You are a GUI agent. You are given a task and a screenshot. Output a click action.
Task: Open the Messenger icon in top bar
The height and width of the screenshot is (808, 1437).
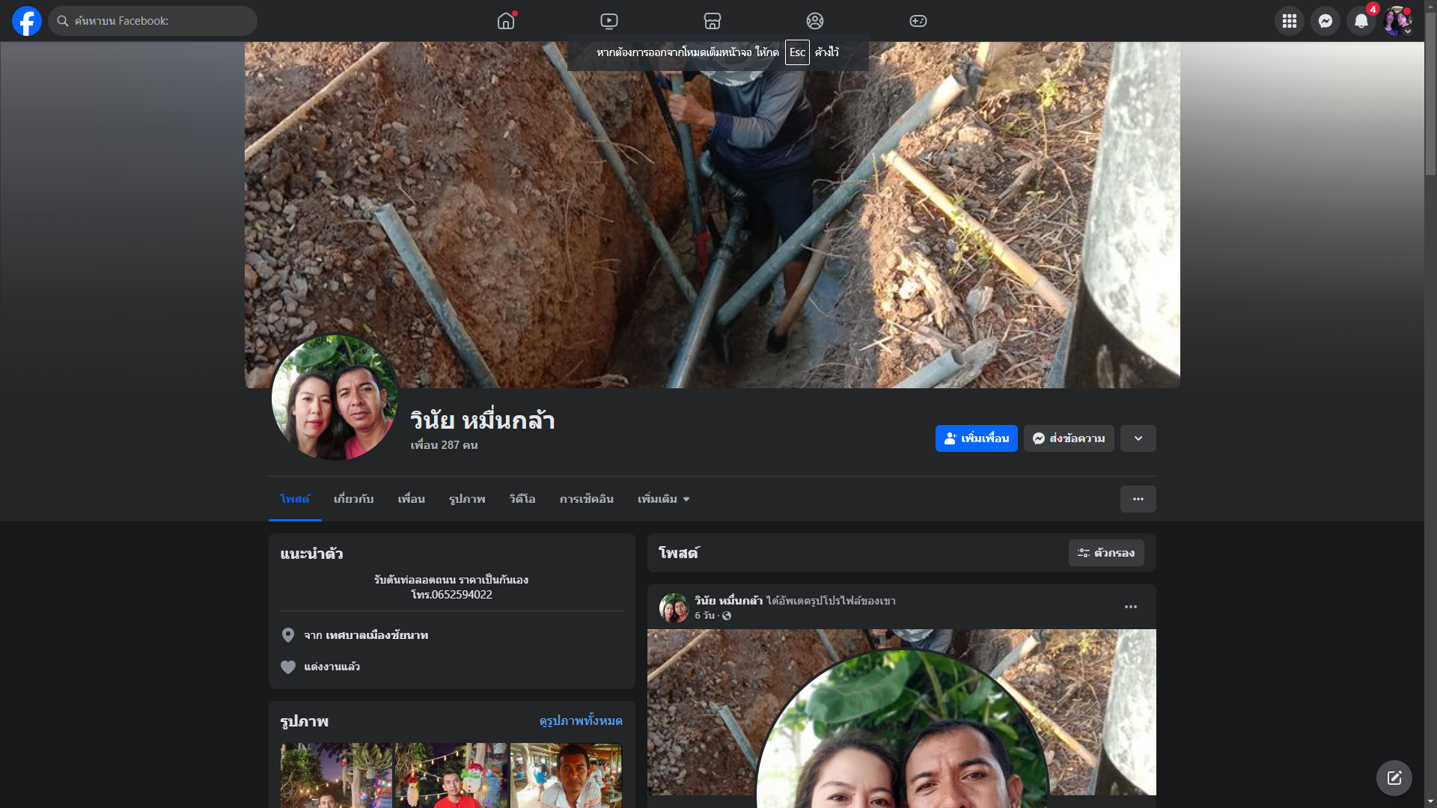(x=1325, y=21)
